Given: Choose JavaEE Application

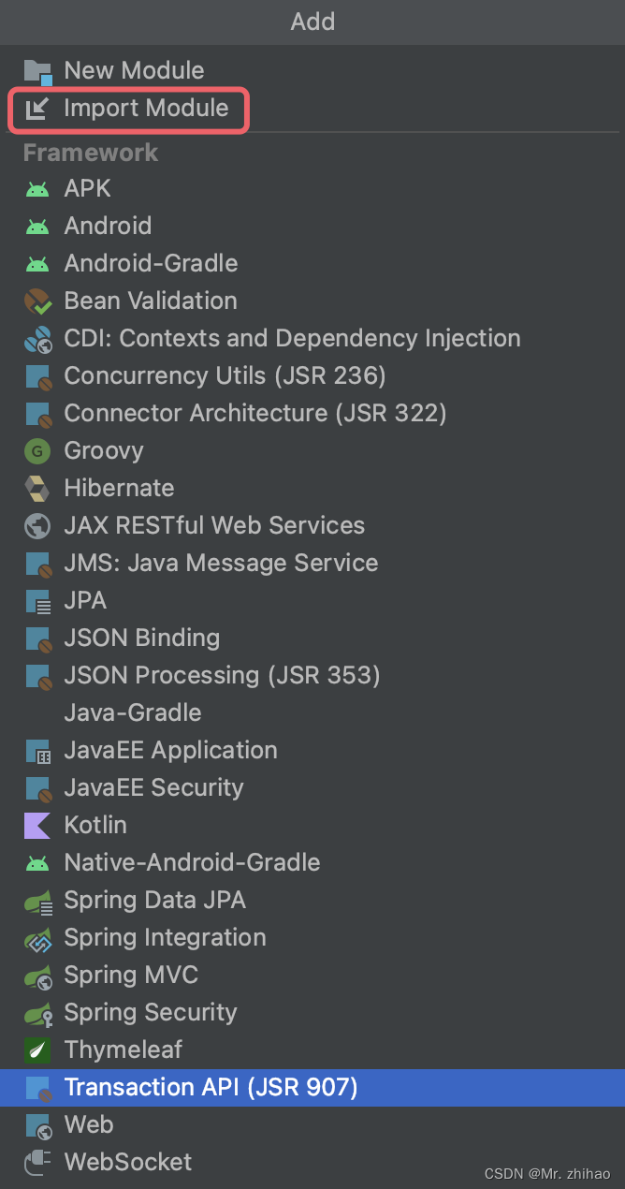Looking at the screenshot, I should (170, 750).
